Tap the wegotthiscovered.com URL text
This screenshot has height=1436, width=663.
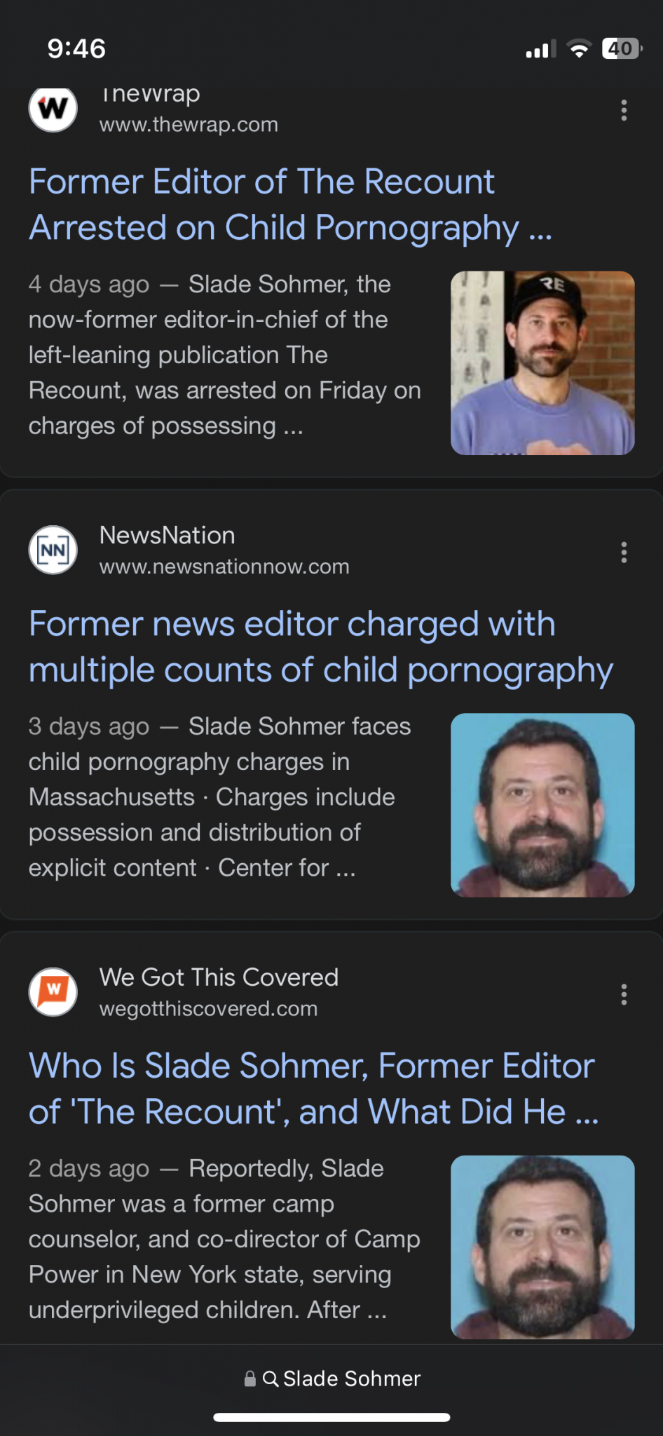[208, 1009]
